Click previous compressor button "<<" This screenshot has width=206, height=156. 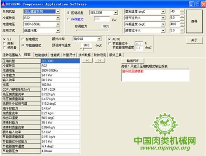tap(87, 60)
